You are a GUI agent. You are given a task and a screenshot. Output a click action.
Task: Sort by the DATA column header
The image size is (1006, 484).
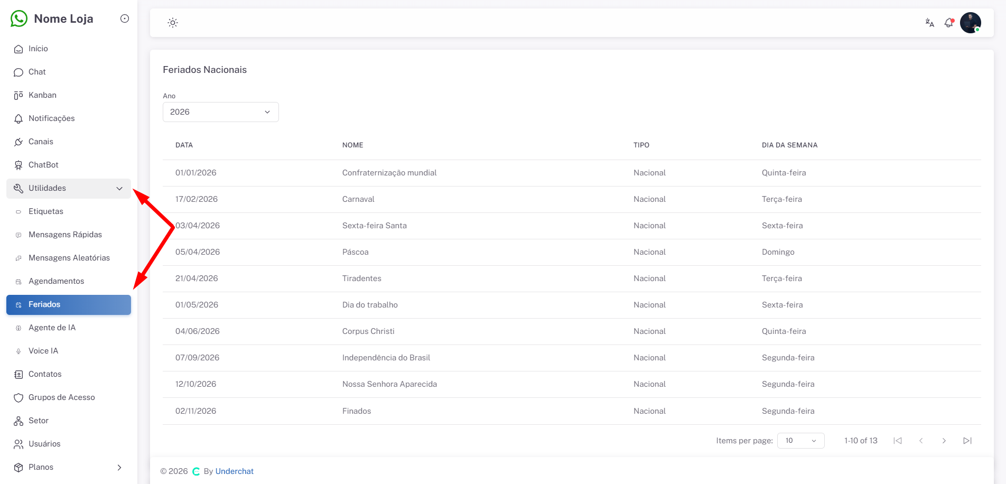(184, 145)
